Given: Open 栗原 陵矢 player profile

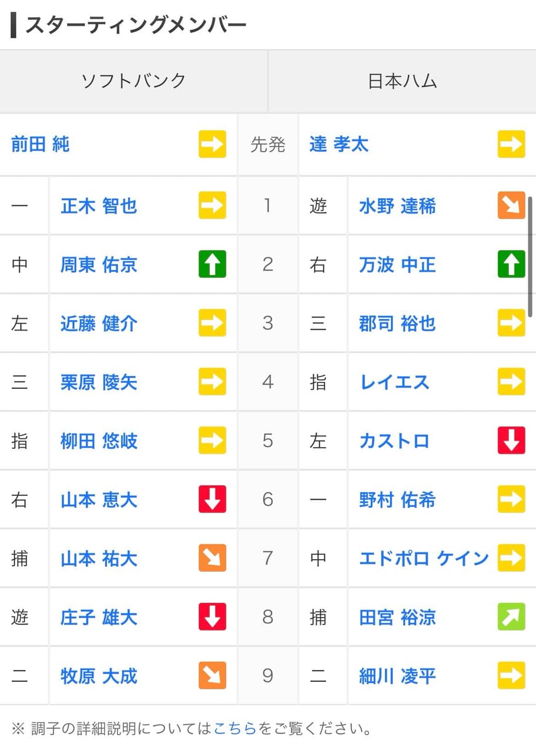Looking at the screenshot, I should coord(99,382).
